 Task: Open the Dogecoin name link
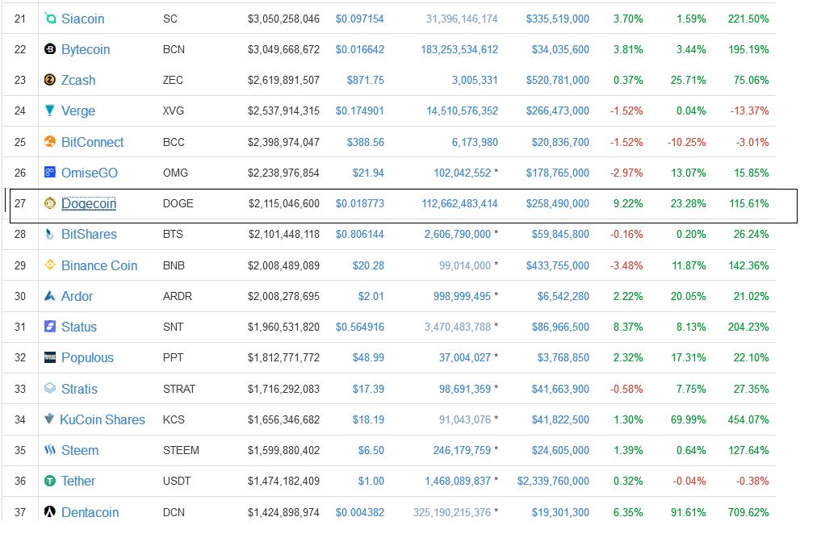(x=89, y=203)
